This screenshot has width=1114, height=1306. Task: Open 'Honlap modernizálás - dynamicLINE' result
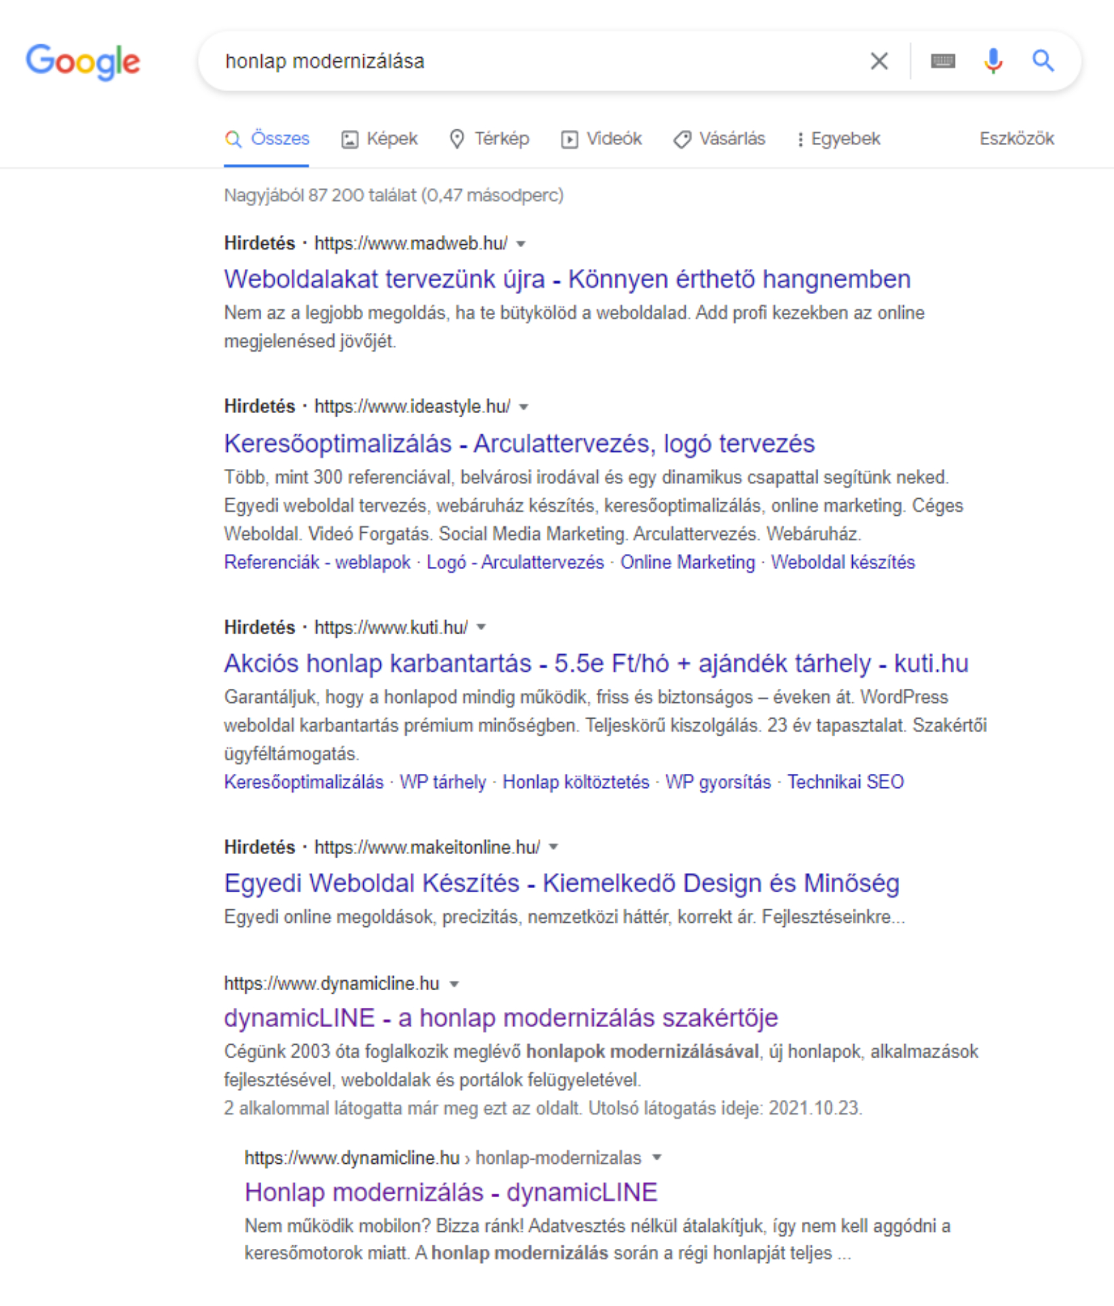(451, 1192)
